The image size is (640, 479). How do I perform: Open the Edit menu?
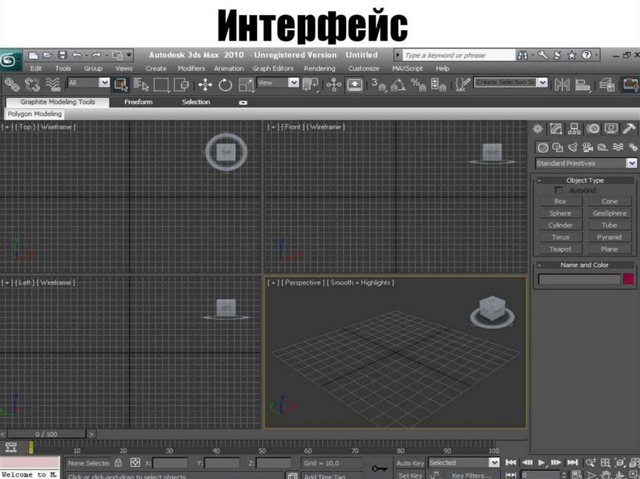(36, 69)
